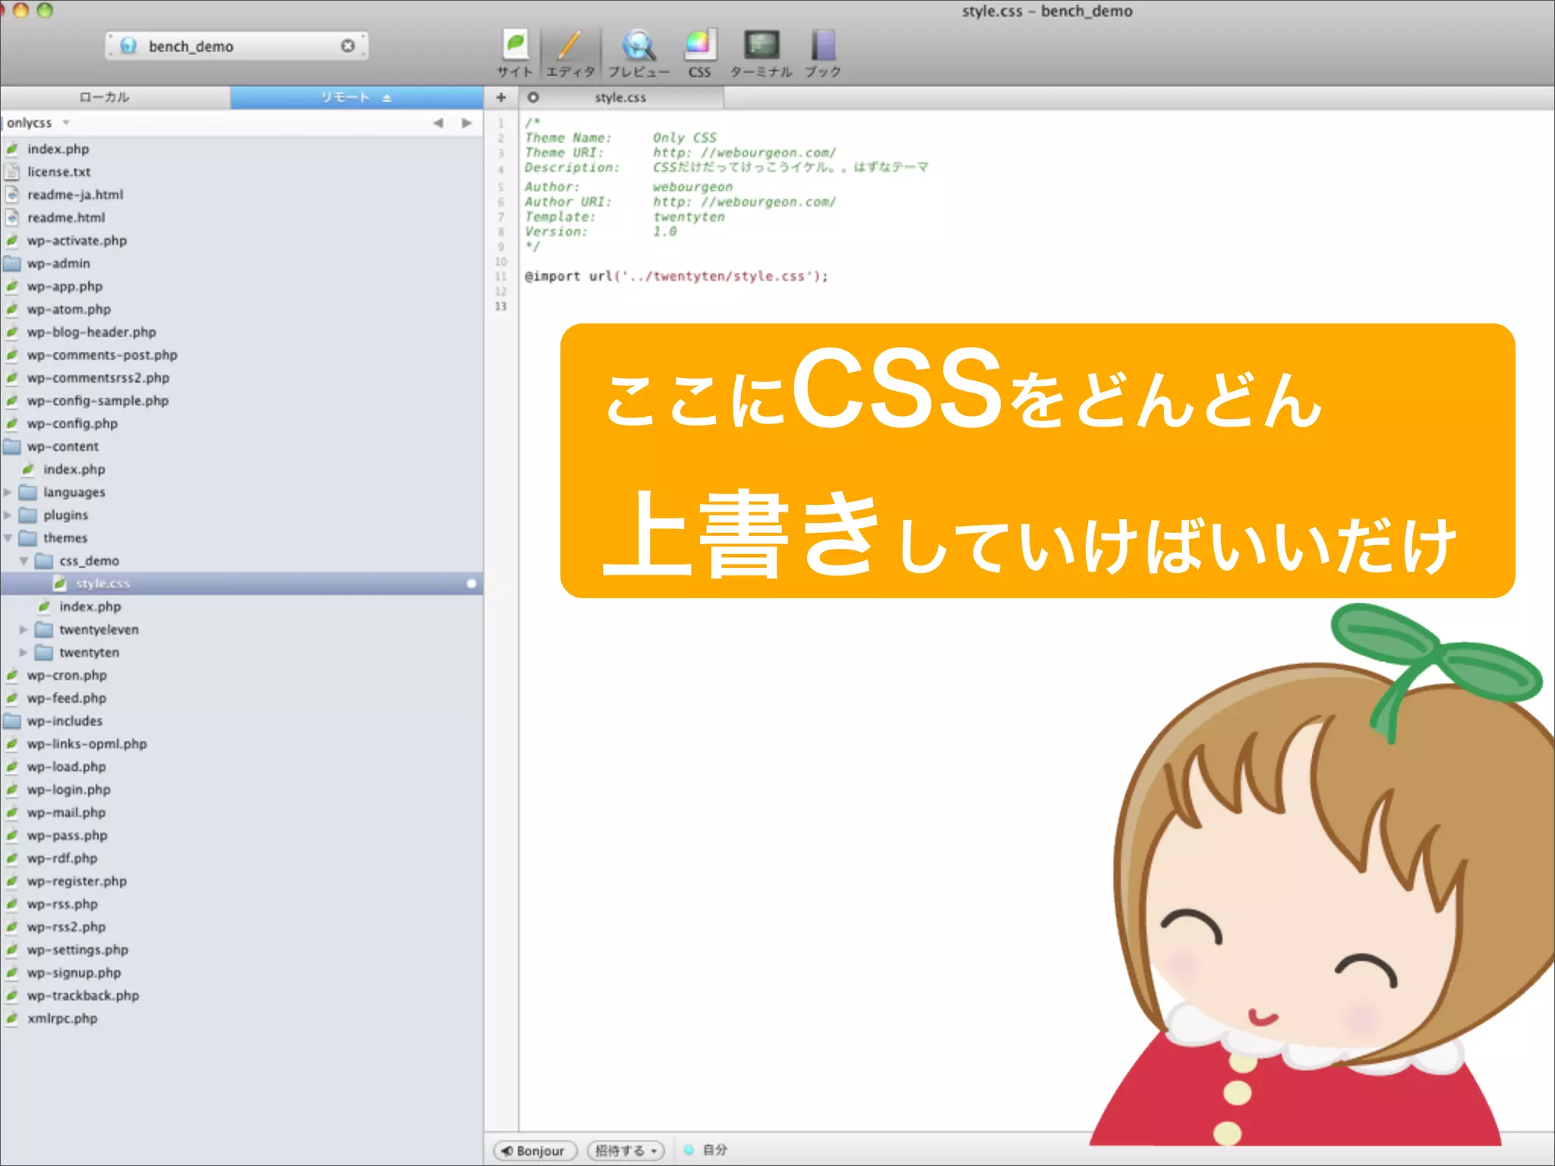Image resolution: width=1555 pixels, height=1166 pixels.
Task: Collapse the css_demo folder
Action: click(24, 560)
